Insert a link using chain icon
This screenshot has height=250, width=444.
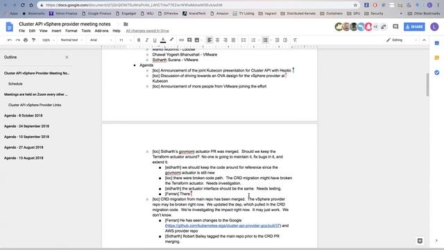click(181, 40)
